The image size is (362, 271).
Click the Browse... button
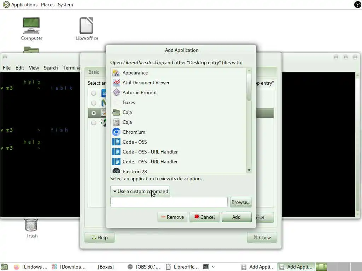click(241, 202)
